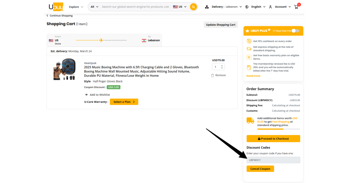Open the US store selector dropdown
Image resolution: width=348 pixels, height=183 pixels.
(180, 7)
